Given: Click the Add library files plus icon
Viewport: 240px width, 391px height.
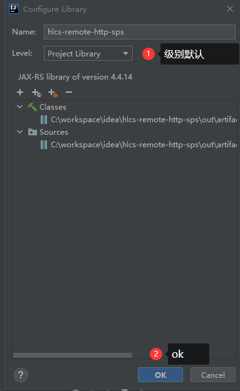Looking at the screenshot, I should pyautogui.click(x=20, y=92).
